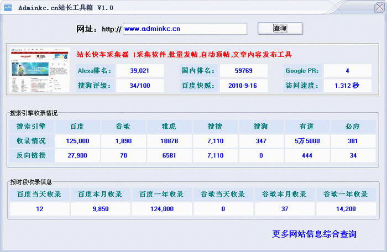The height and width of the screenshot is (252, 387).
Task: Open 更多网站信息综合查询 link
Action: (314, 234)
